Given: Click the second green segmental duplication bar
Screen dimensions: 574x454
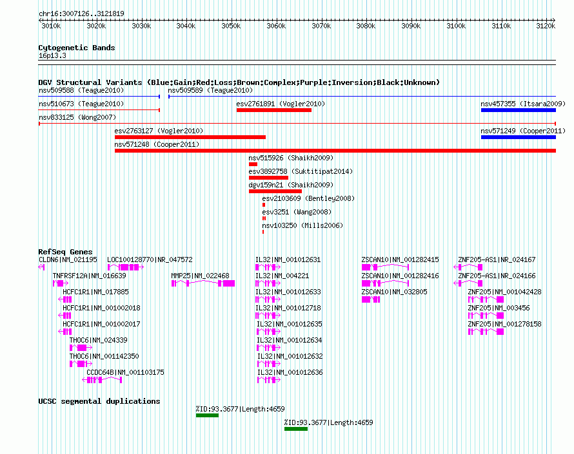Looking at the screenshot, I should 296,429.
